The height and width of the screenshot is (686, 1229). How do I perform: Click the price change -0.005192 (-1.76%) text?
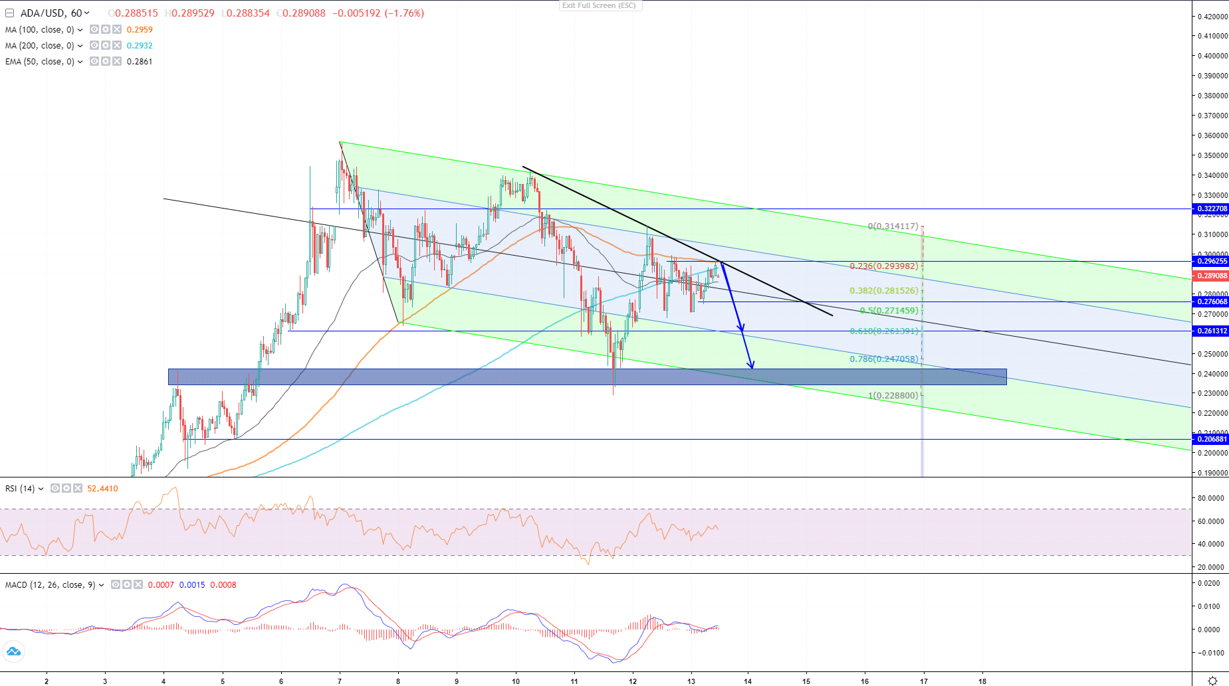click(x=378, y=13)
